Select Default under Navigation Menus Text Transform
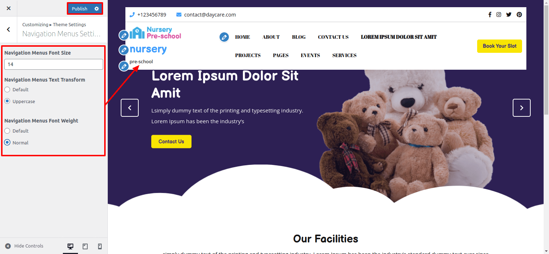The width and height of the screenshot is (549, 254). tap(7, 89)
